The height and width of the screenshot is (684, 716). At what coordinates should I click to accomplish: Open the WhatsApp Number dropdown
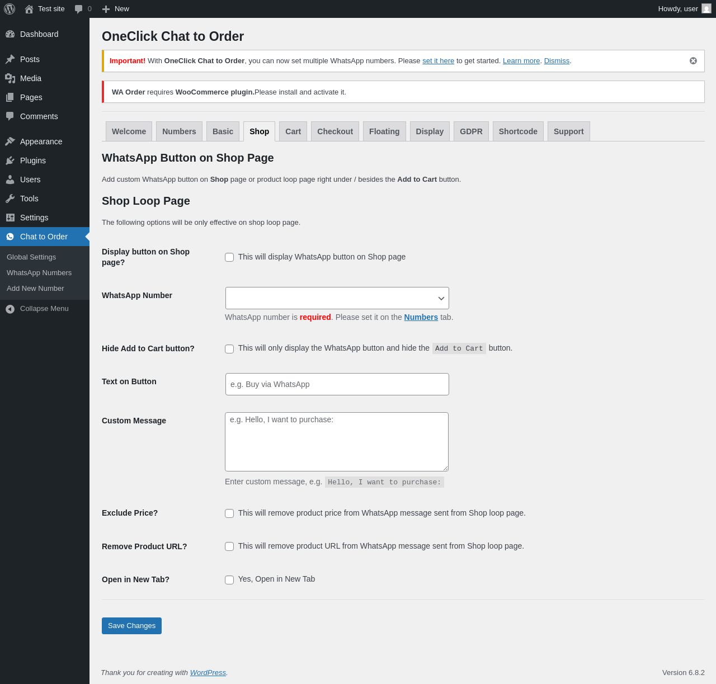(x=337, y=298)
